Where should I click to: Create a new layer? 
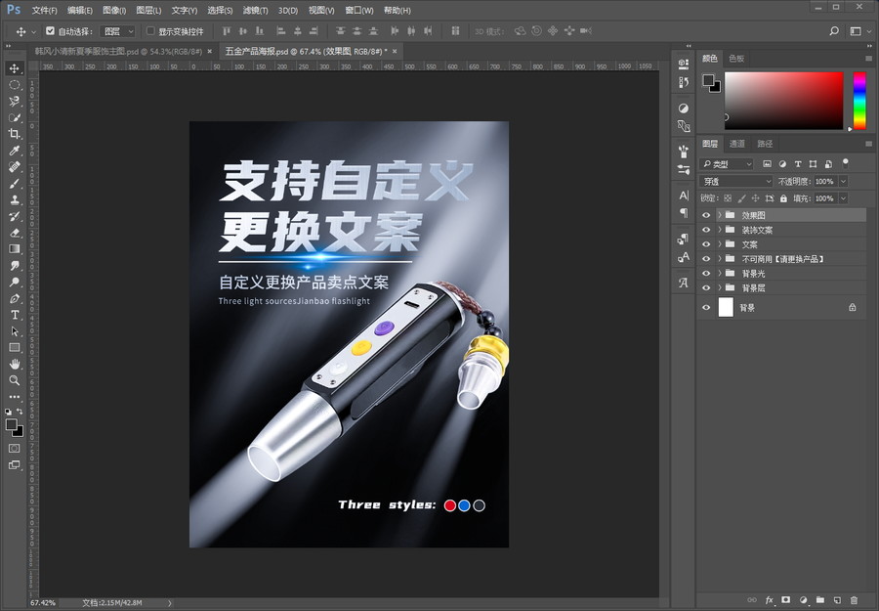[837, 600]
